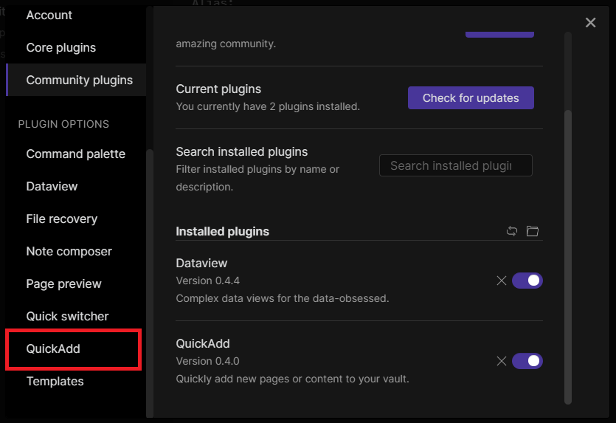
Task: Click the Installed plugins heading
Action: pos(222,232)
